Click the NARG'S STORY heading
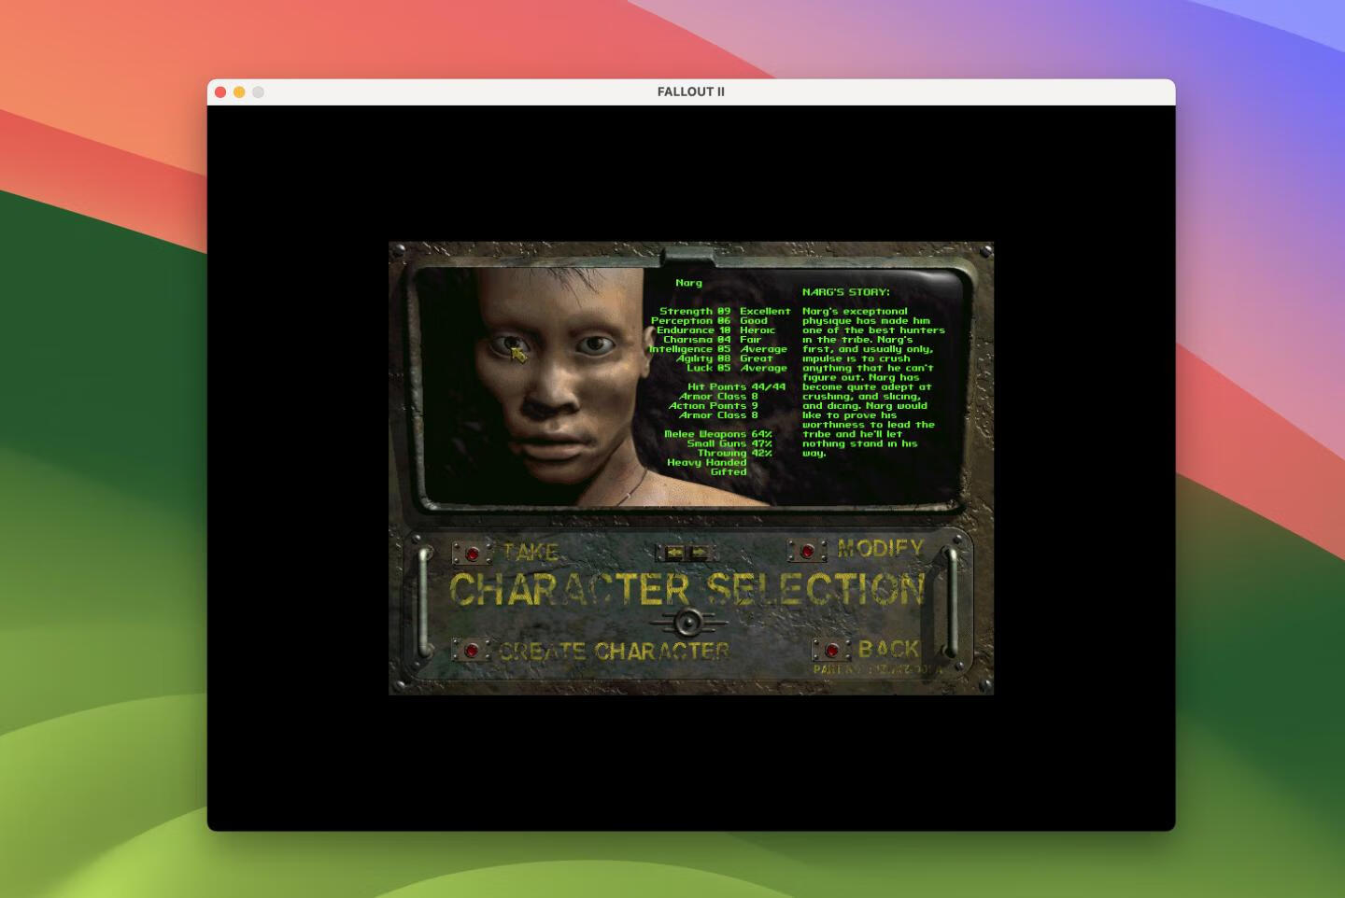Viewport: 1345px width, 898px height. (x=846, y=292)
